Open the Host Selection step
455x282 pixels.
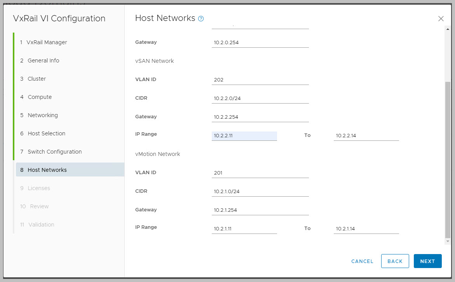click(x=46, y=133)
